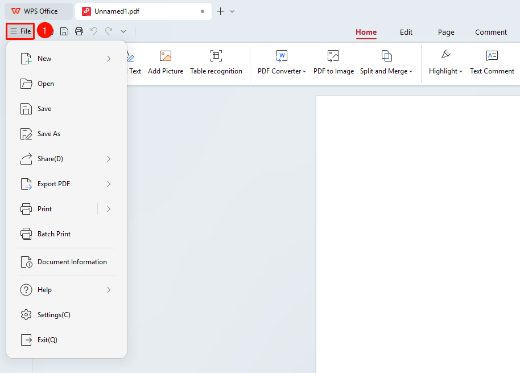
Task: Open the Edit ribbon tab
Action: pos(406,32)
